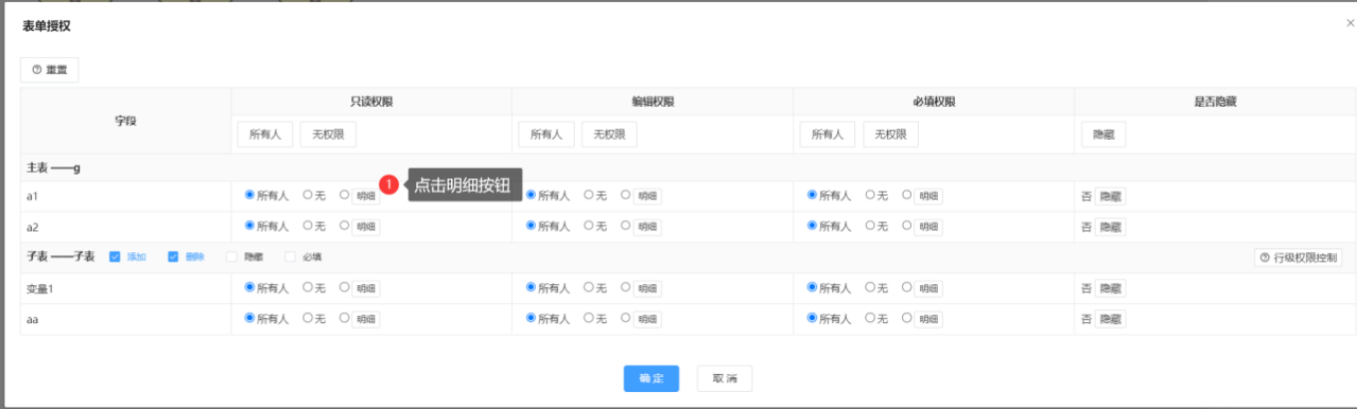This screenshot has height=409, width=1366.
Task: Click 隐藏 button in aa row
Action: 1111,319
